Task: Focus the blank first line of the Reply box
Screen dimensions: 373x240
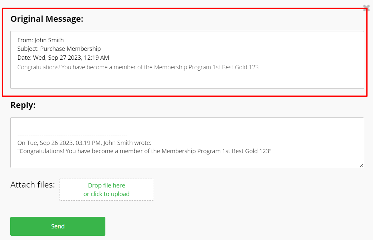Action: point(187,126)
